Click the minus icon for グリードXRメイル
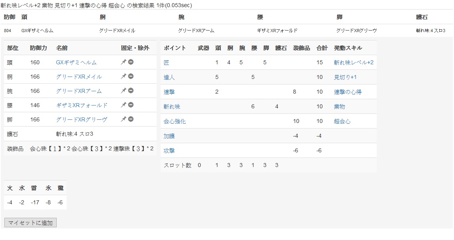 pos(130,76)
